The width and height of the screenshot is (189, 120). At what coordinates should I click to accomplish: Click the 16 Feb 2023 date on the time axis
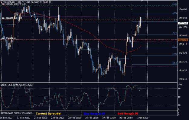6,118
